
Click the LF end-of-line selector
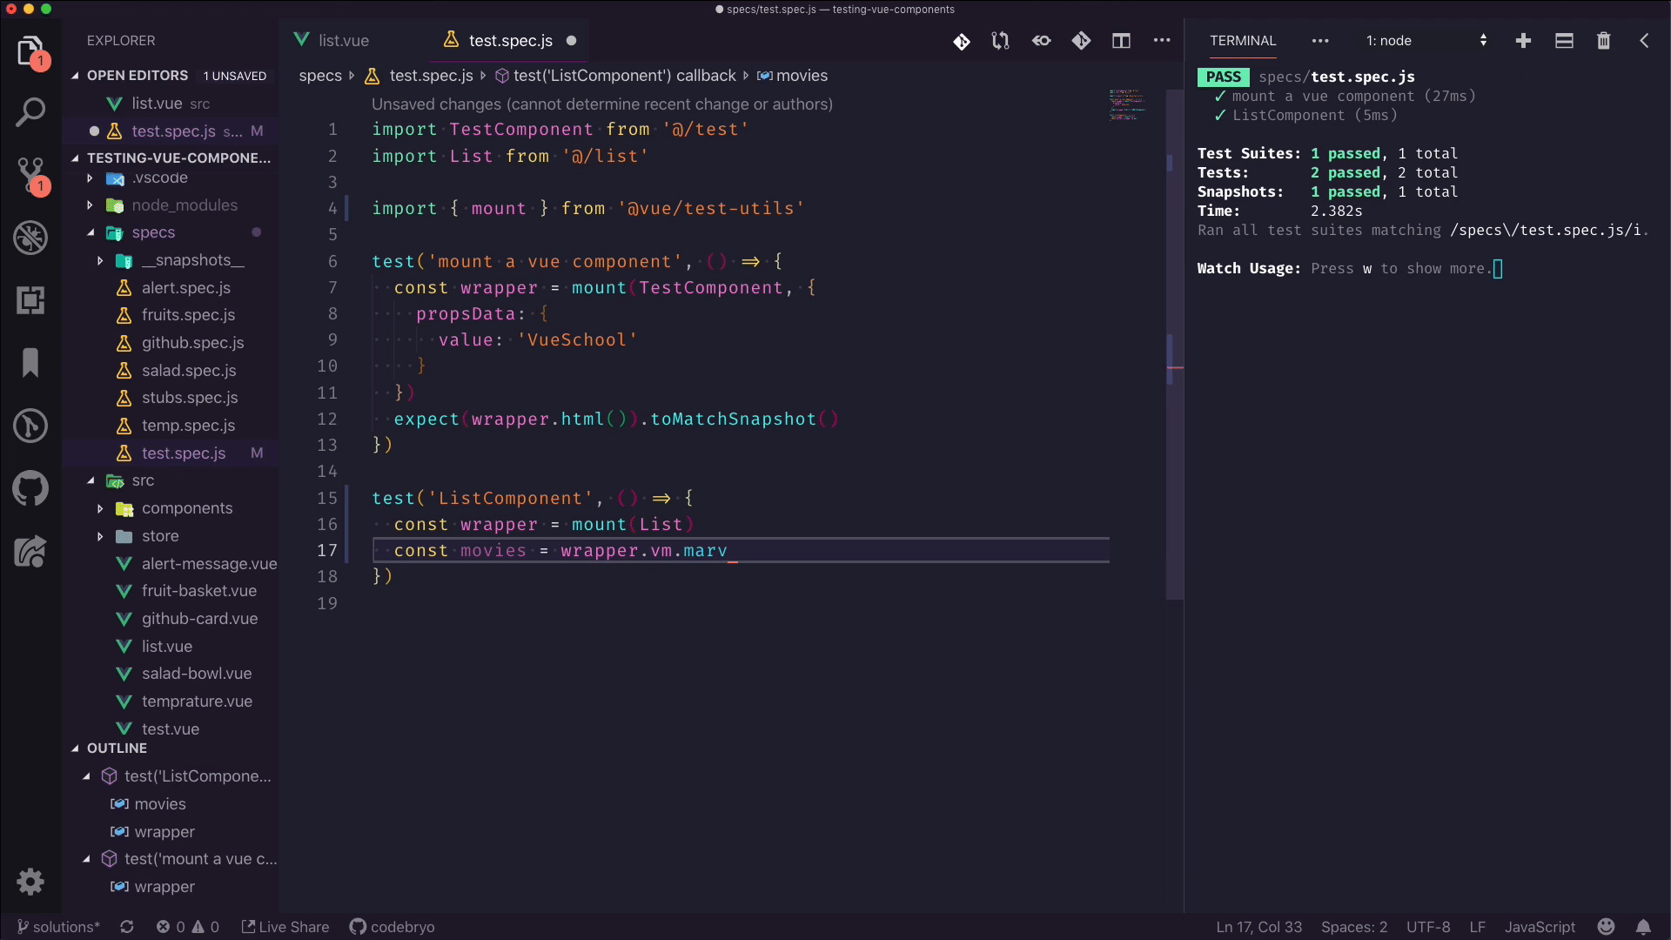[1477, 927]
